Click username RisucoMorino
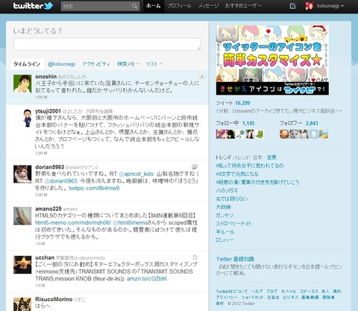Screen dimensions: 358x311 tap(54, 299)
